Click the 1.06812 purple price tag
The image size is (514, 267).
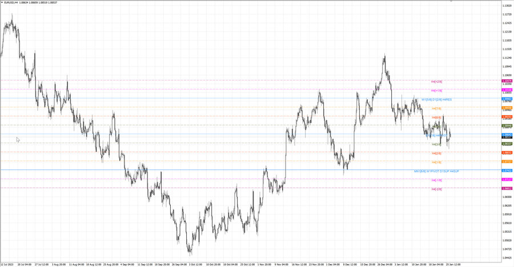click(507, 188)
